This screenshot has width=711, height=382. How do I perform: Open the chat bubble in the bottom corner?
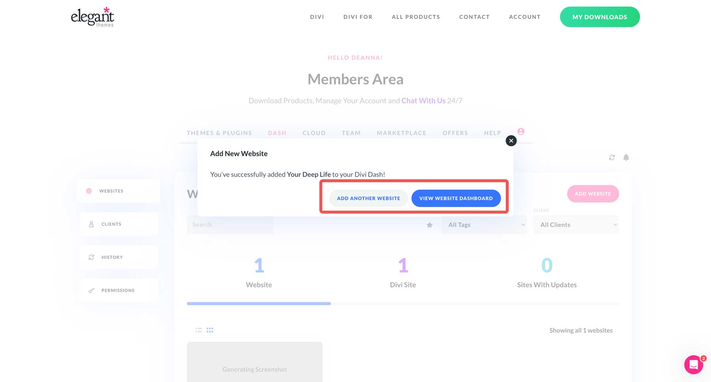(693, 365)
